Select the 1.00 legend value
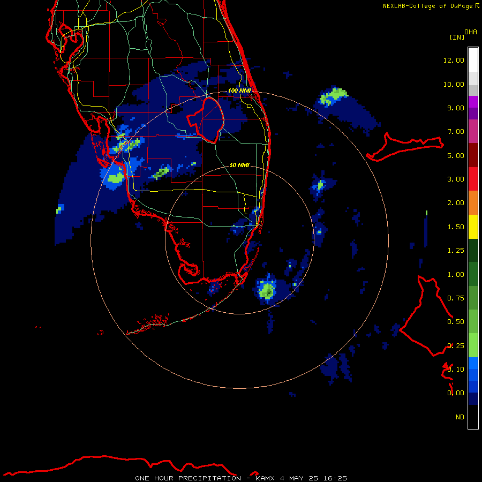482x482 pixels. point(456,275)
